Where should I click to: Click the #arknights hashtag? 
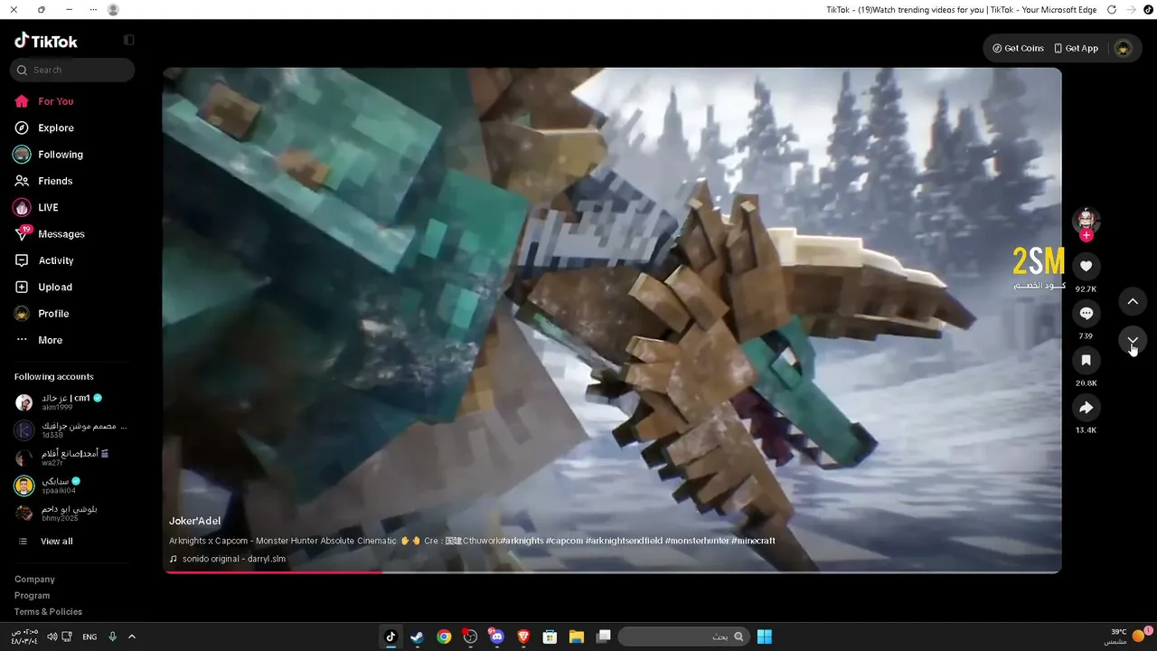(x=521, y=541)
